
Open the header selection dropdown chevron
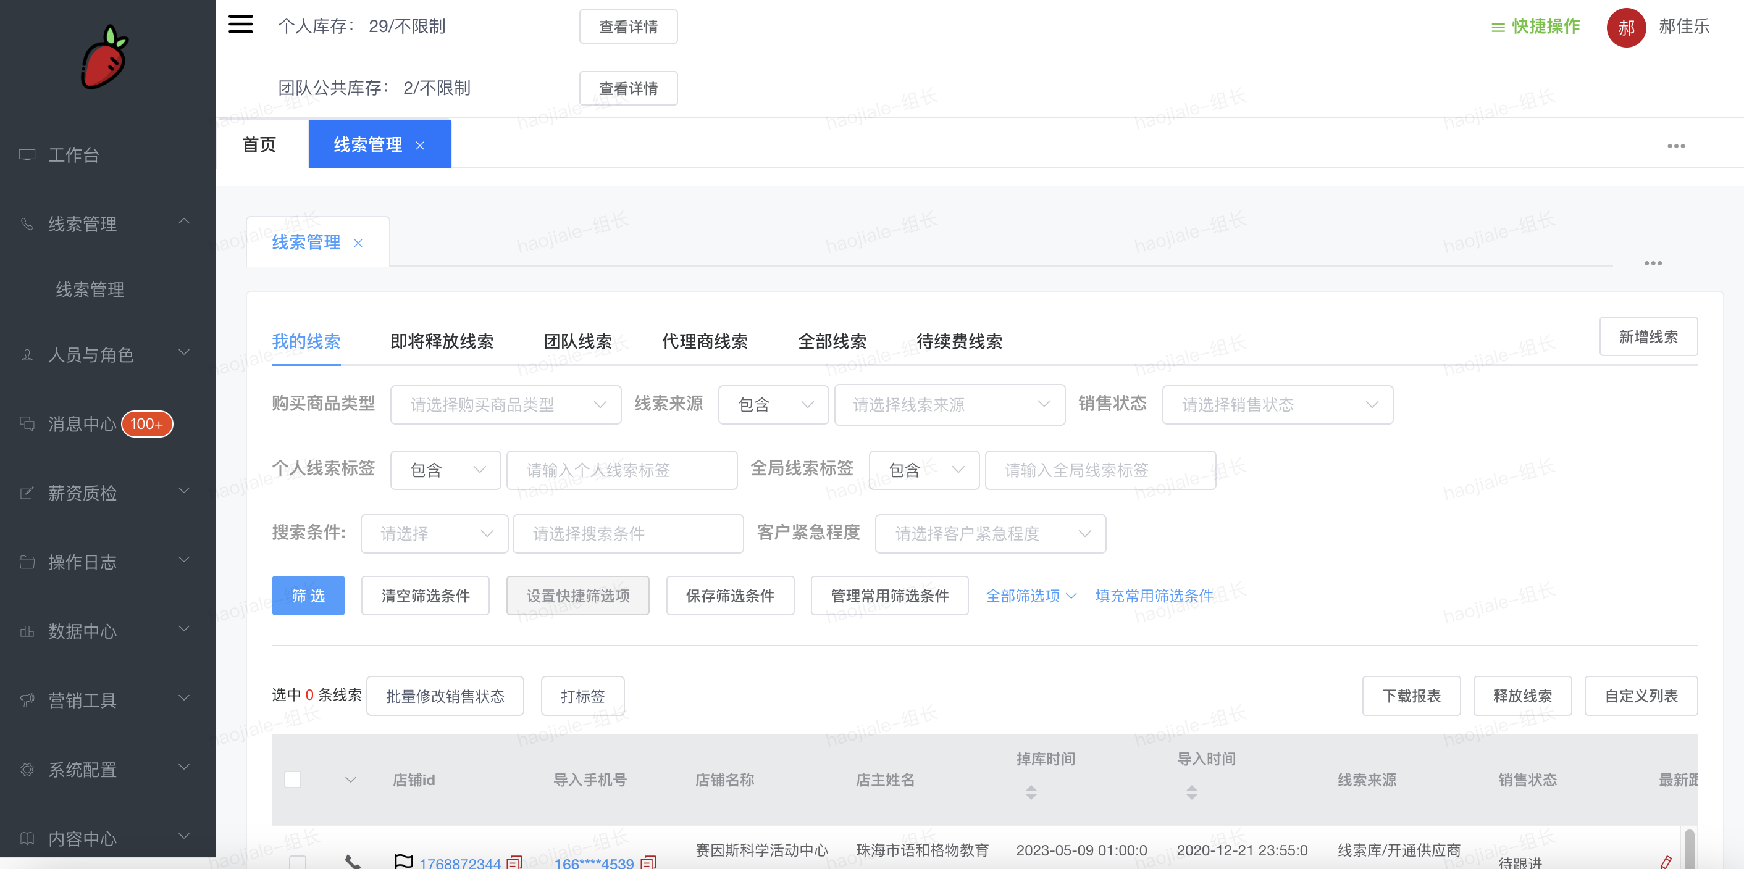coord(350,780)
